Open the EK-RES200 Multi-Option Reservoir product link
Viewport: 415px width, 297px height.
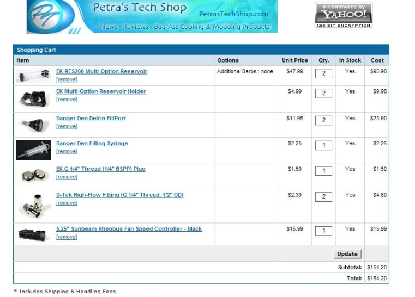click(x=101, y=71)
